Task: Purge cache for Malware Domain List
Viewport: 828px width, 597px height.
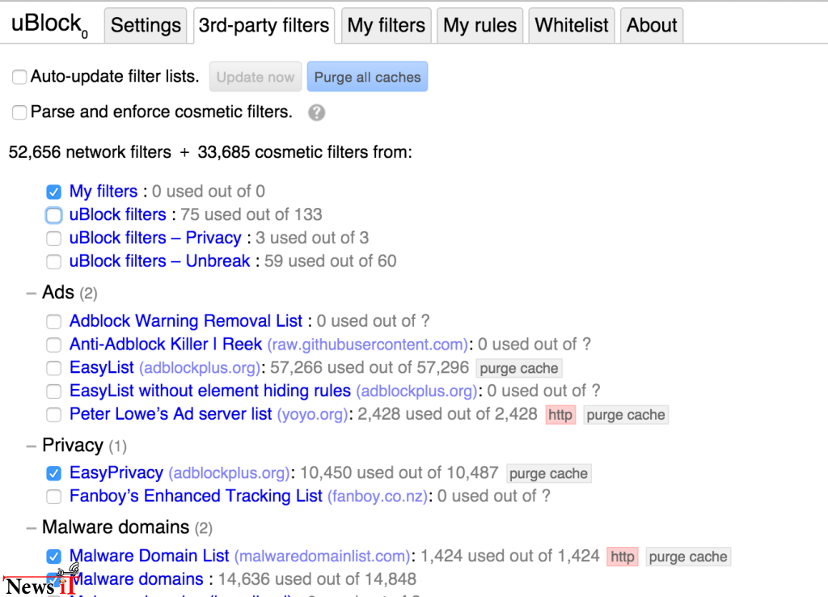Action: click(x=688, y=557)
